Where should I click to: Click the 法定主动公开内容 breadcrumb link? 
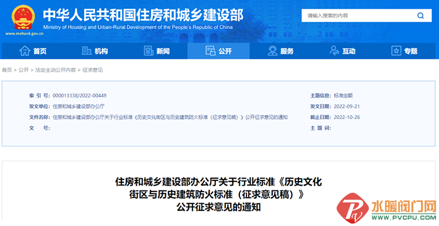coord(56,70)
